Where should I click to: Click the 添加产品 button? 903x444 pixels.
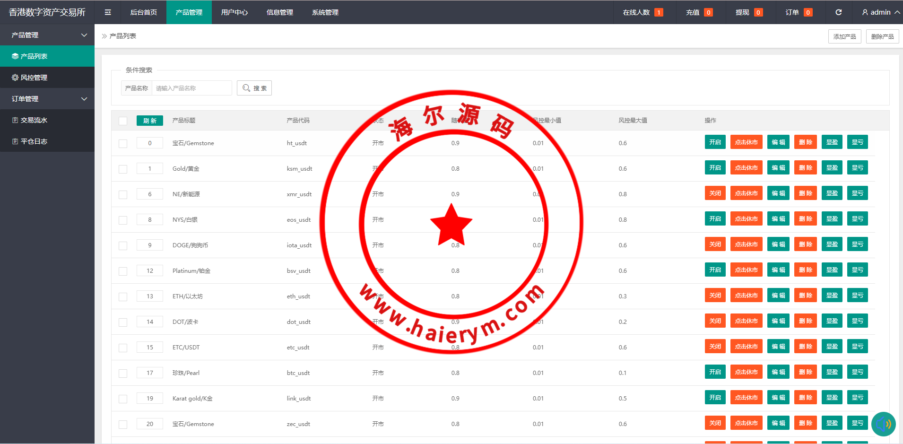tap(844, 36)
